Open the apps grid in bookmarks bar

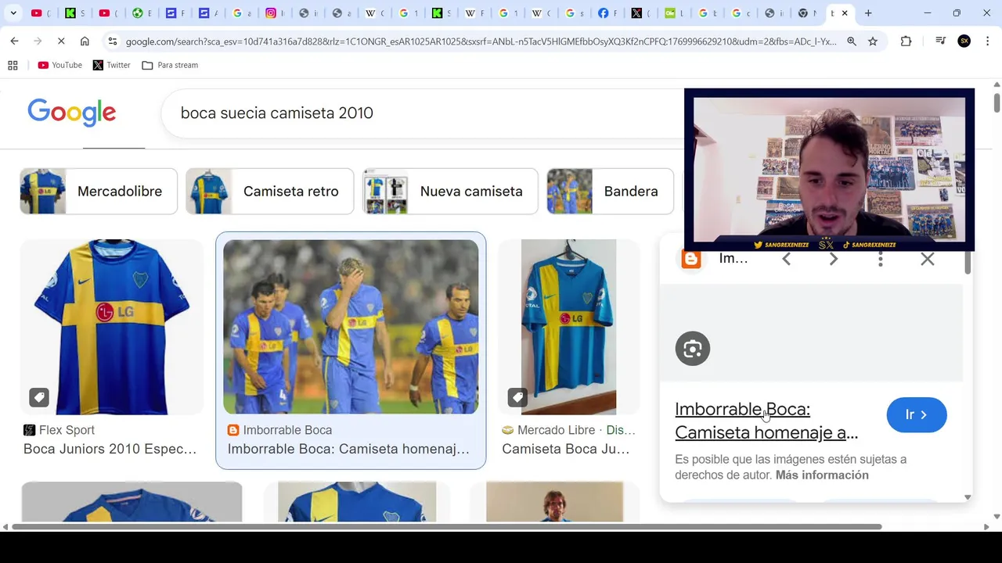(x=13, y=65)
